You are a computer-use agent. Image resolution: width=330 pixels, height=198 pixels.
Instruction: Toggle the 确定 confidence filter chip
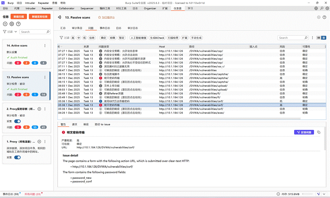[103, 38]
